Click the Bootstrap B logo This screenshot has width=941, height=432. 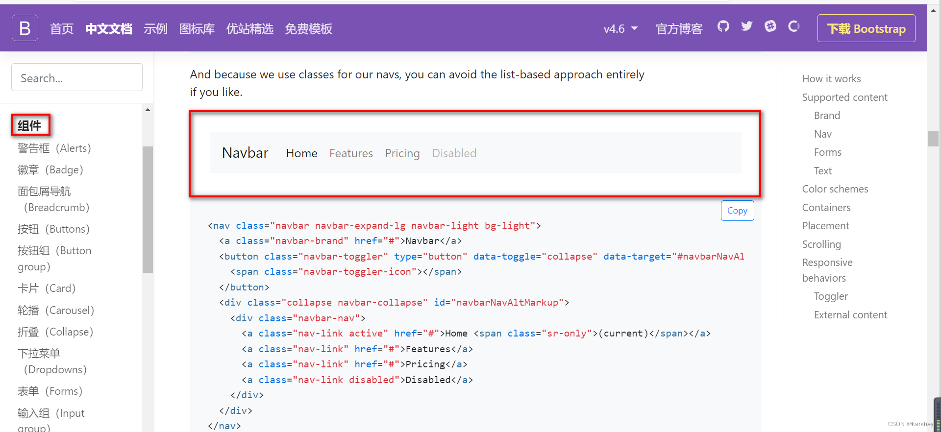point(25,28)
